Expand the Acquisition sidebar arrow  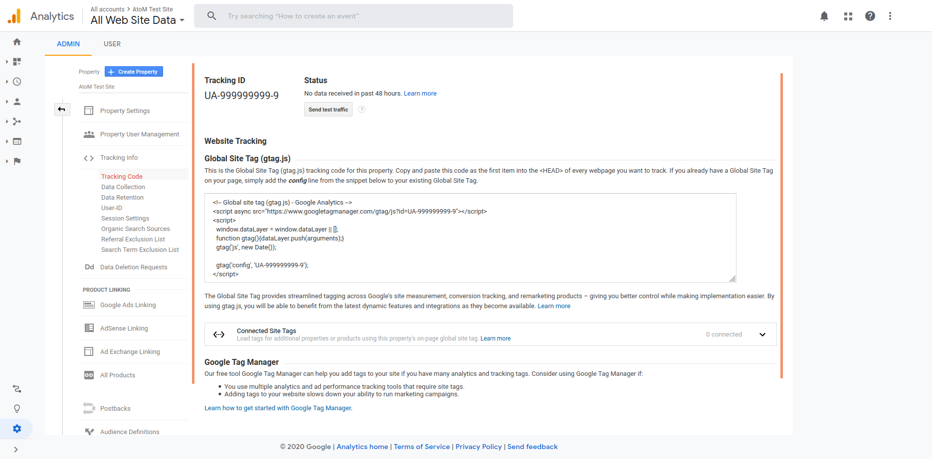pos(7,121)
